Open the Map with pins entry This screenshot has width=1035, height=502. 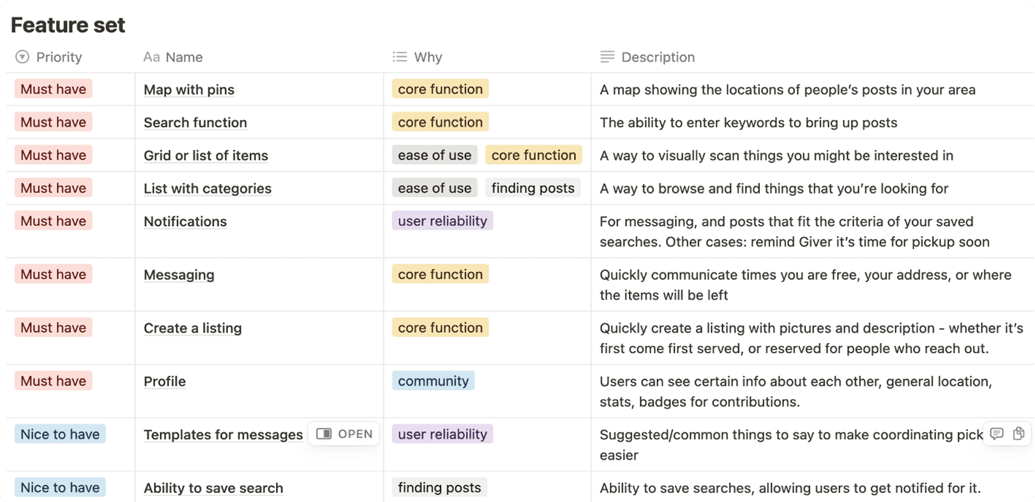pyautogui.click(x=189, y=89)
